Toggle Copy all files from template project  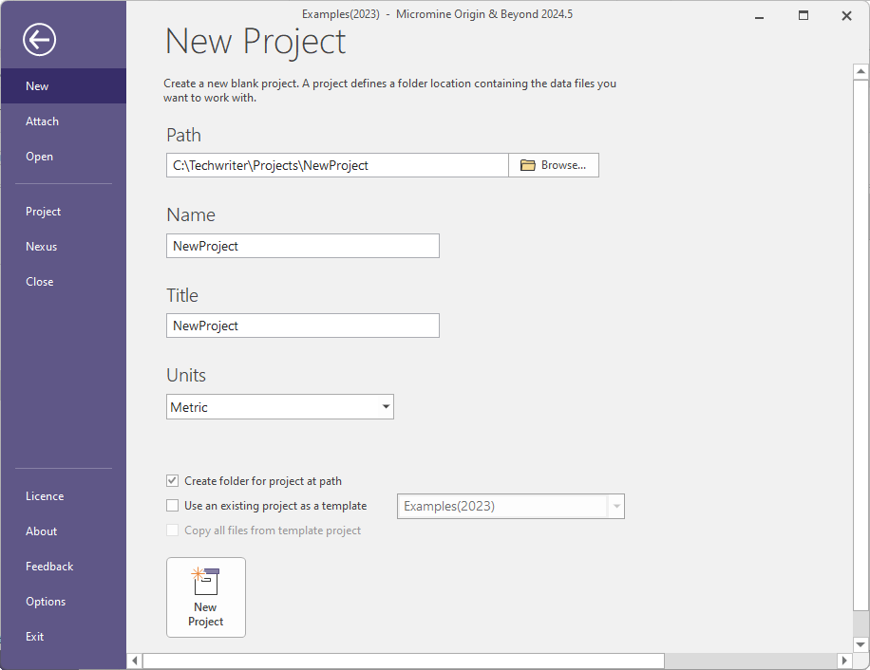[x=173, y=530]
